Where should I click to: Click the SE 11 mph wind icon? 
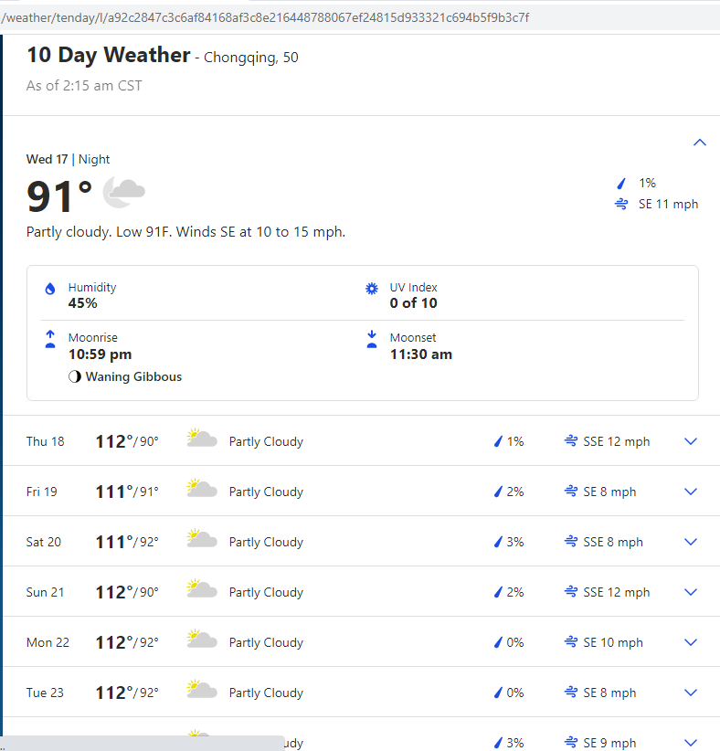(622, 205)
